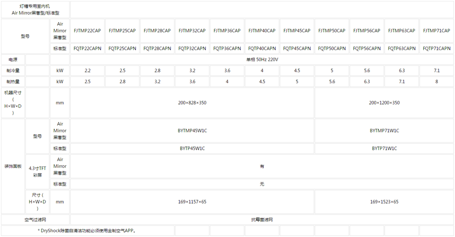Viewport: 455px width, 237px height.
Task: Click standard model FQTP25CAPN
Action: 122,48
